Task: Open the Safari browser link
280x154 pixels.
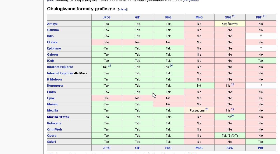Action: [52, 142]
